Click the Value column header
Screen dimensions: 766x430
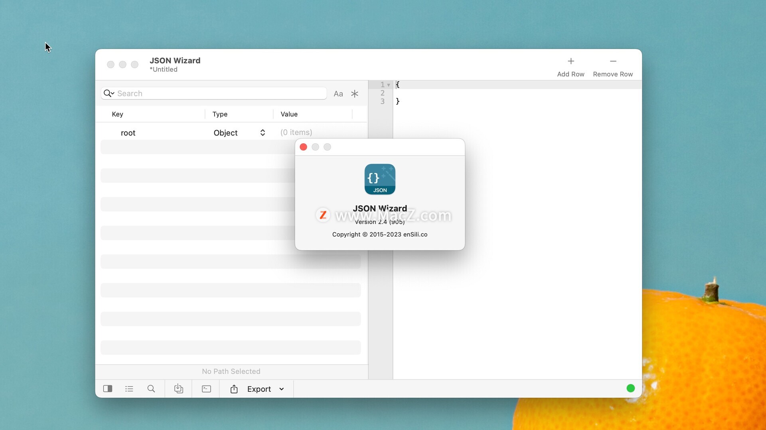click(x=289, y=114)
